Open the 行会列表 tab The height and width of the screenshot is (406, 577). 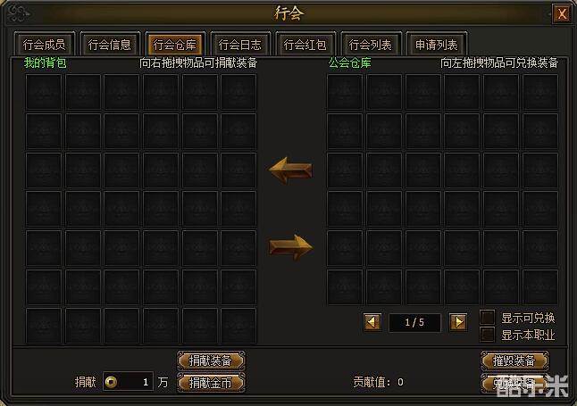371,45
